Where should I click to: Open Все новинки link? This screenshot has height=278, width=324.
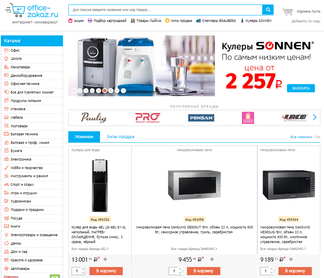point(301,137)
